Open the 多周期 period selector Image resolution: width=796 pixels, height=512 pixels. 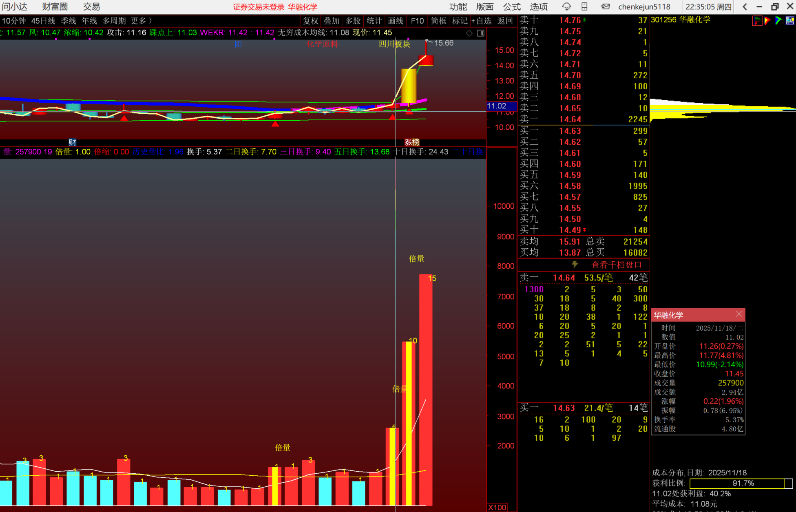pyautogui.click(x=114, y=21)
